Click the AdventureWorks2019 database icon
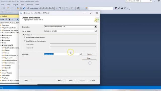 tap(2, 33)
